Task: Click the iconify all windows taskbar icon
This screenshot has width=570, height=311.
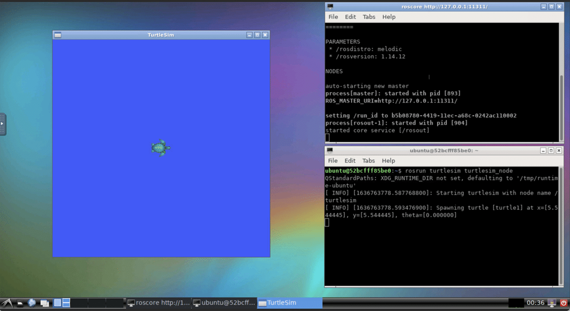Action: tap(45, 303)
